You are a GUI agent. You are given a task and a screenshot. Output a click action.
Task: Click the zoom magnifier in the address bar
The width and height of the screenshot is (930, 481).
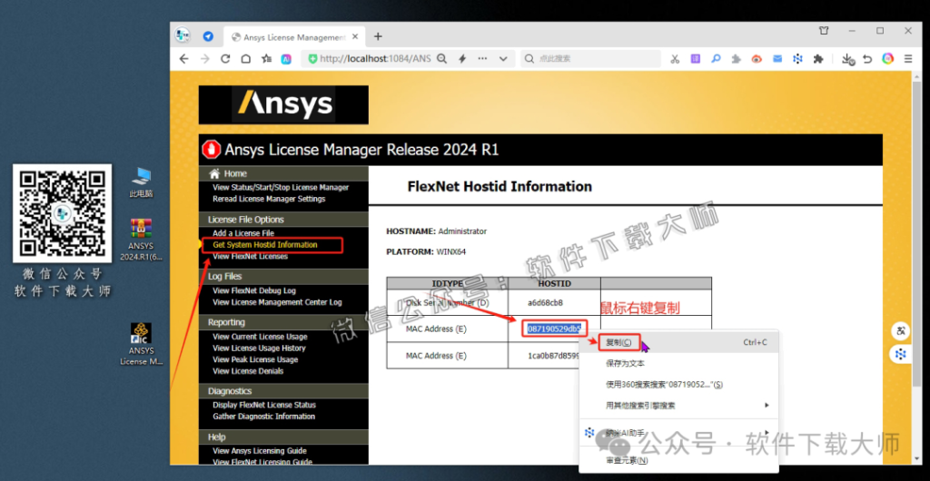tap(442, 59)
